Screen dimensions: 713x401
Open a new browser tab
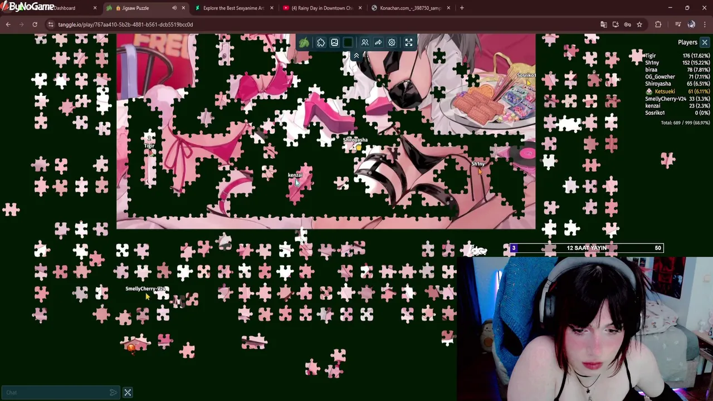[462, 8]
